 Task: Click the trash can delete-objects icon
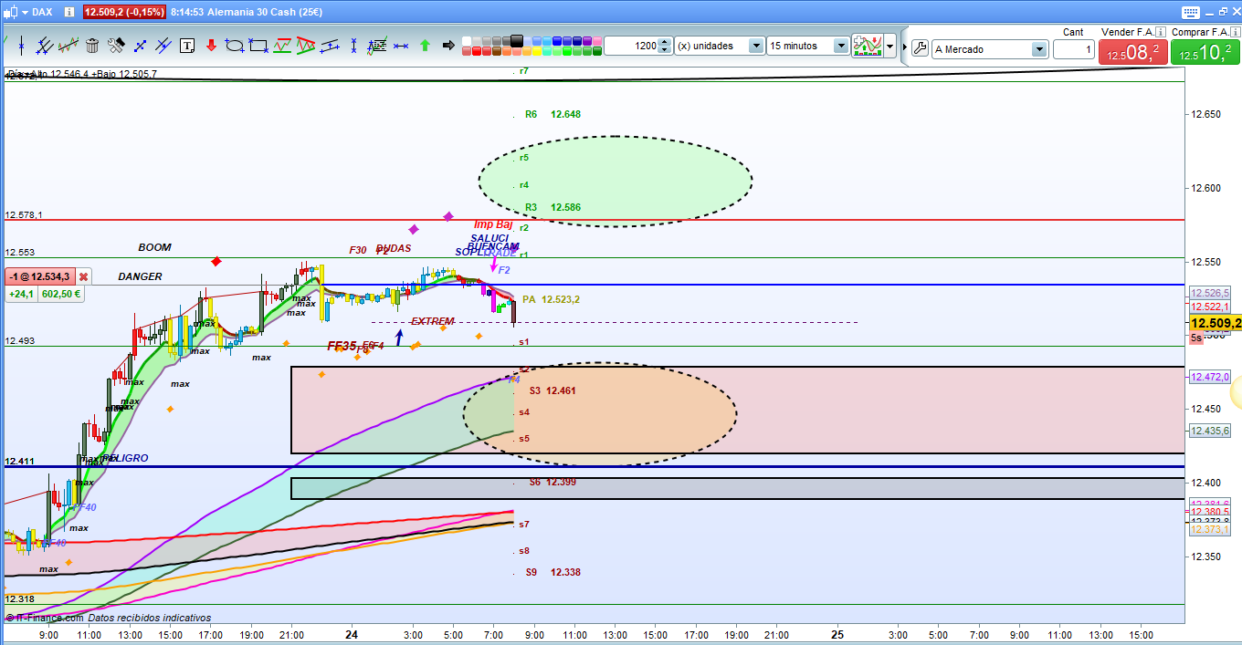[x=92, y=46]
